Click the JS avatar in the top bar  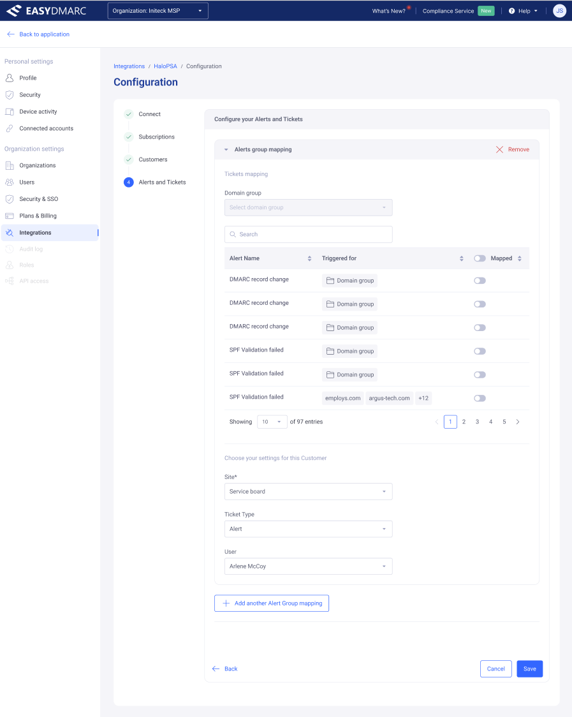point(559,11)
